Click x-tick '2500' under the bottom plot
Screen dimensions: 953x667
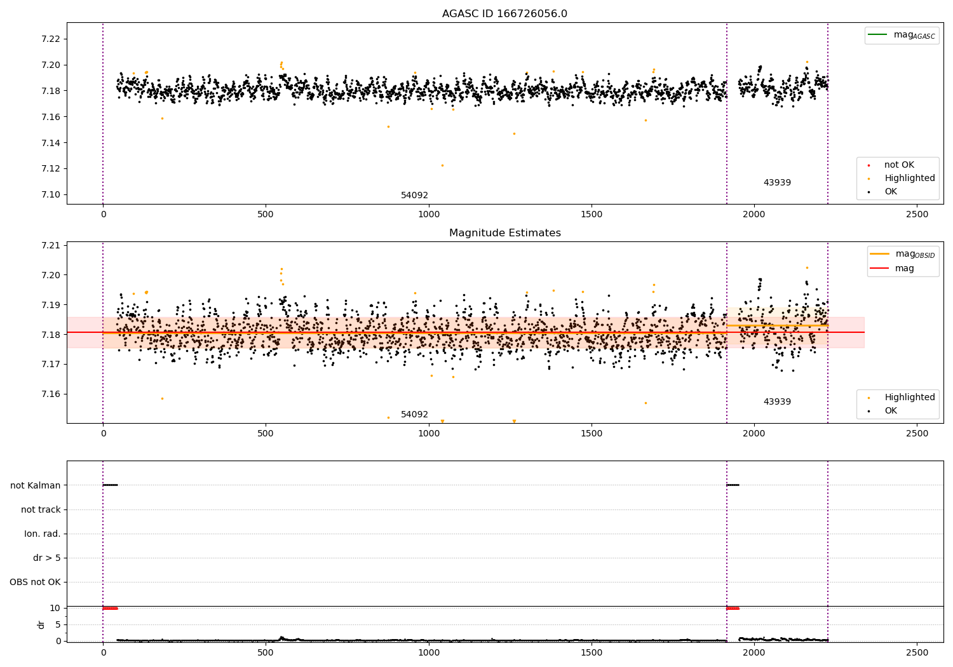(x=917, y=653)
